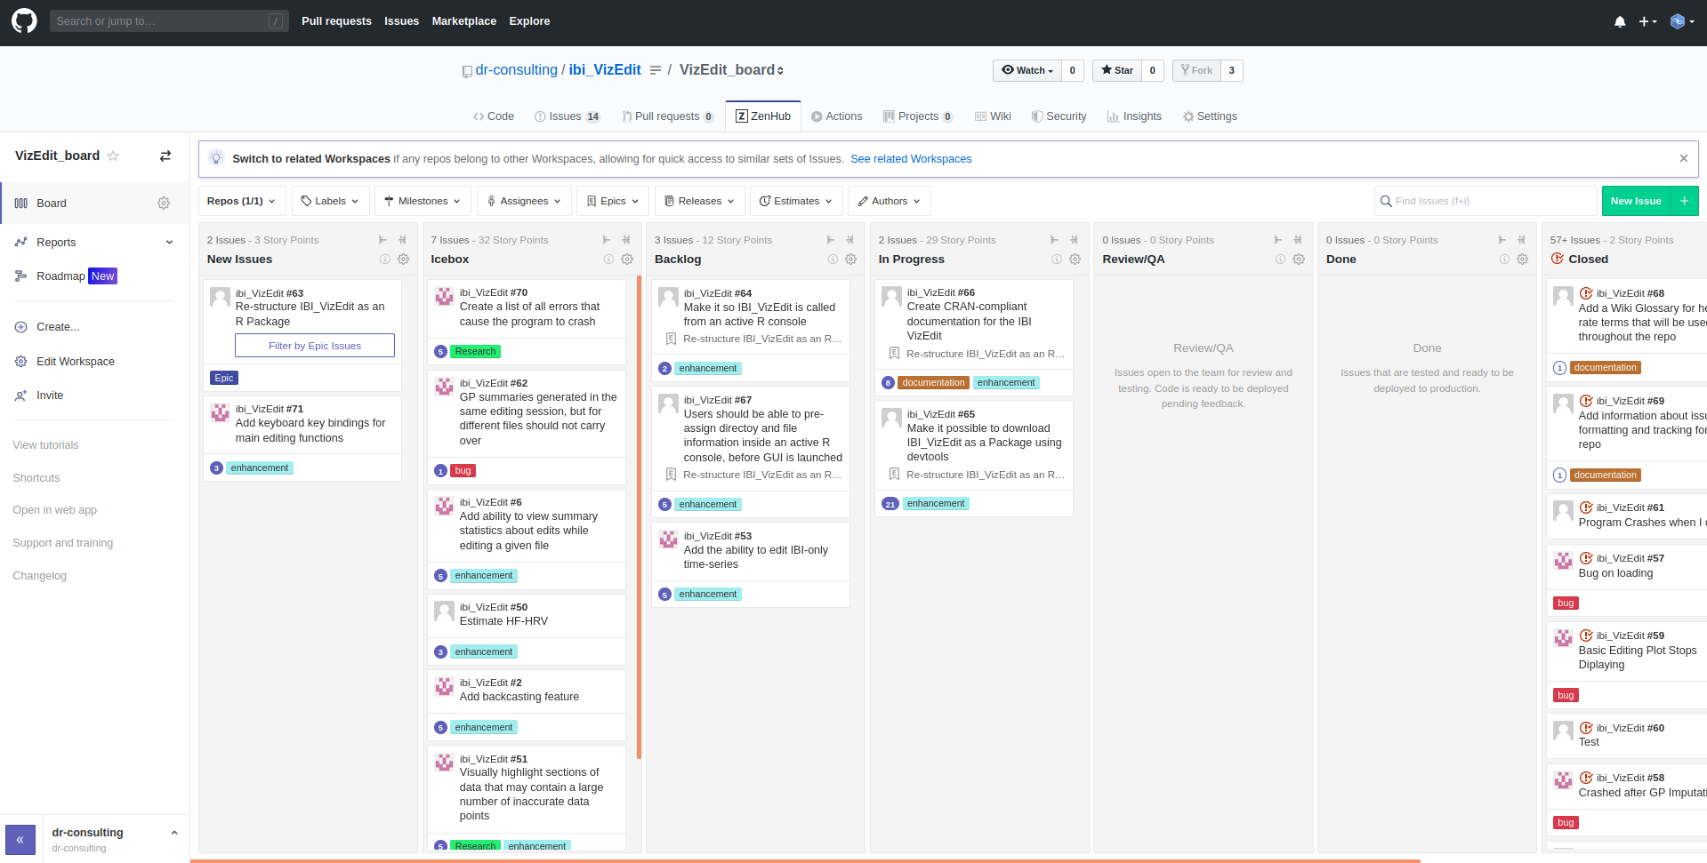
Task: Click the red bug label on issue #62
Action: click(463, 471)
